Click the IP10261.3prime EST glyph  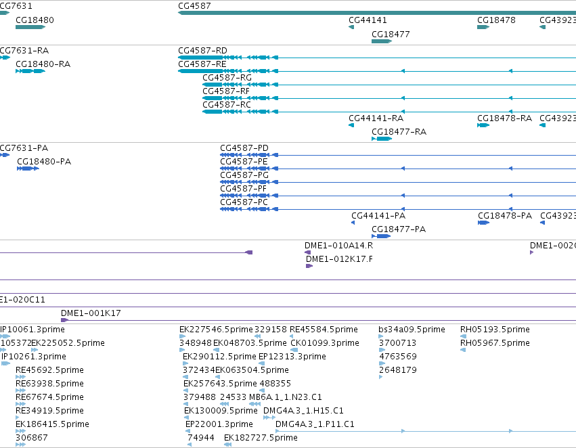coord(6,363)
